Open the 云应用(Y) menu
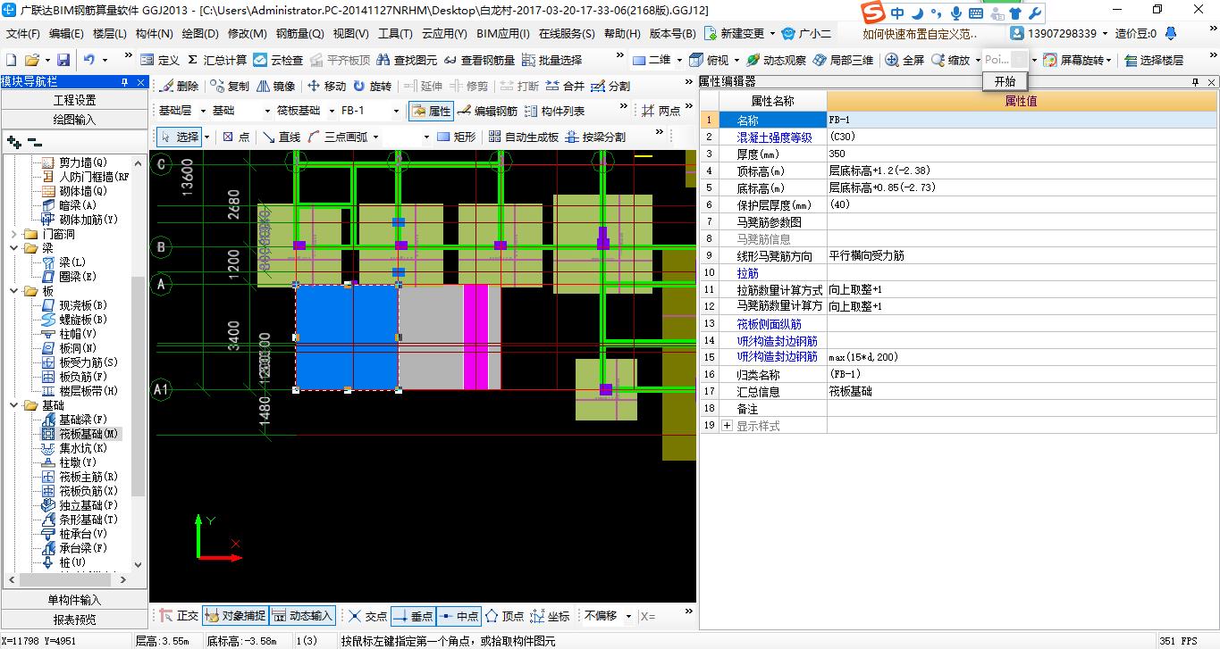The height and width of the screenshot is (649, 1220). 444,34
